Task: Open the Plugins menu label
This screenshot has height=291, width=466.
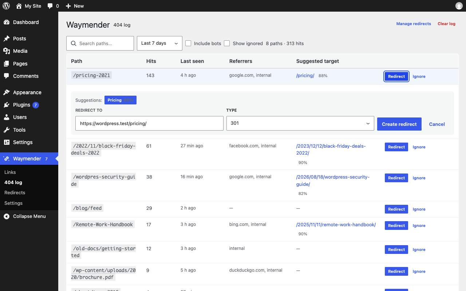Action: point(21,105)
